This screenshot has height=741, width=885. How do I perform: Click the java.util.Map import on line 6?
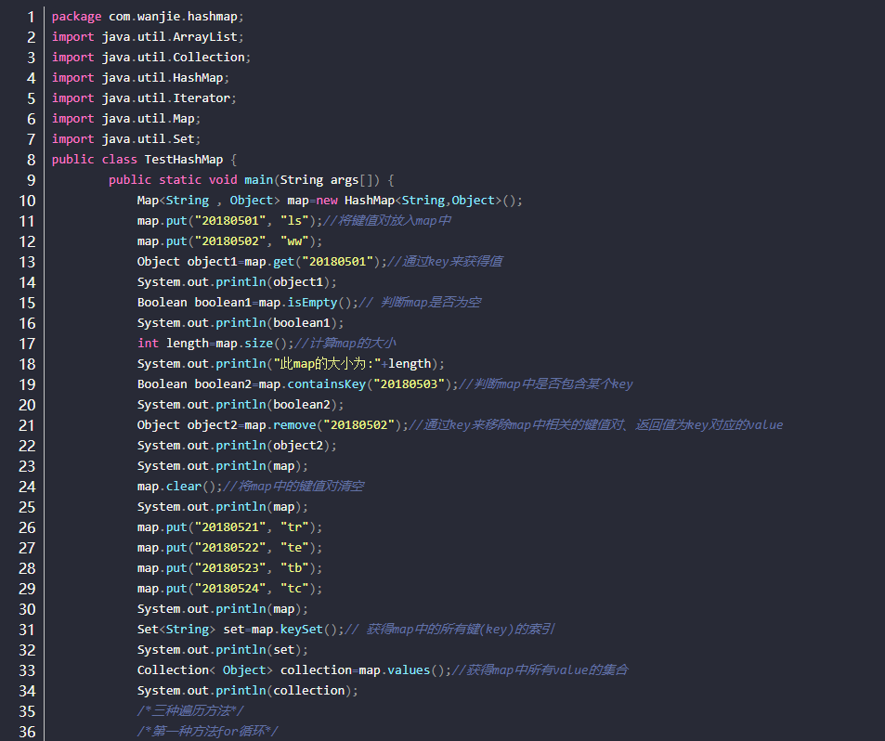(148, 119)
